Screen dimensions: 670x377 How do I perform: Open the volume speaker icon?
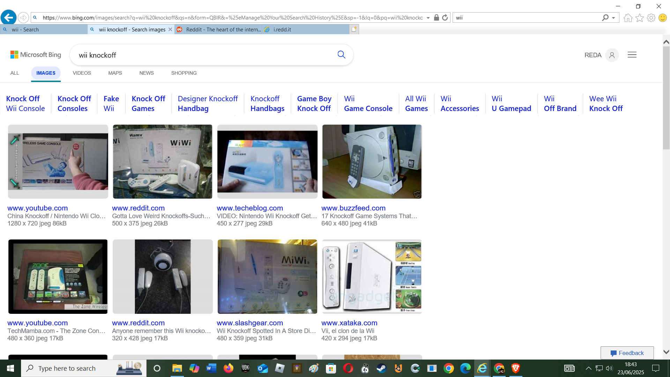click(x=609, y=368)
